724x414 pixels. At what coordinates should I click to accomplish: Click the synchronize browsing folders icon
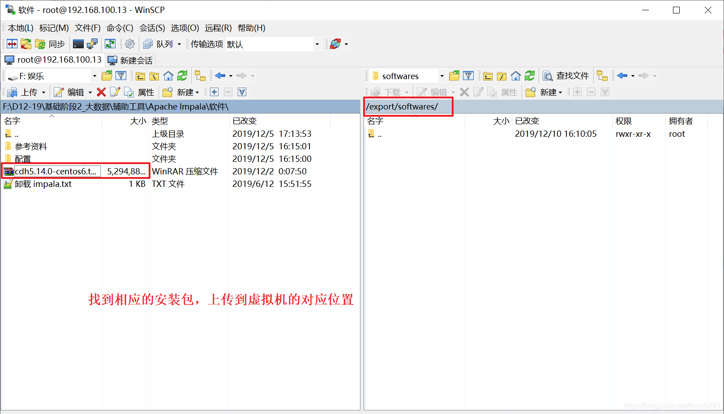click(x=26, y=44)
